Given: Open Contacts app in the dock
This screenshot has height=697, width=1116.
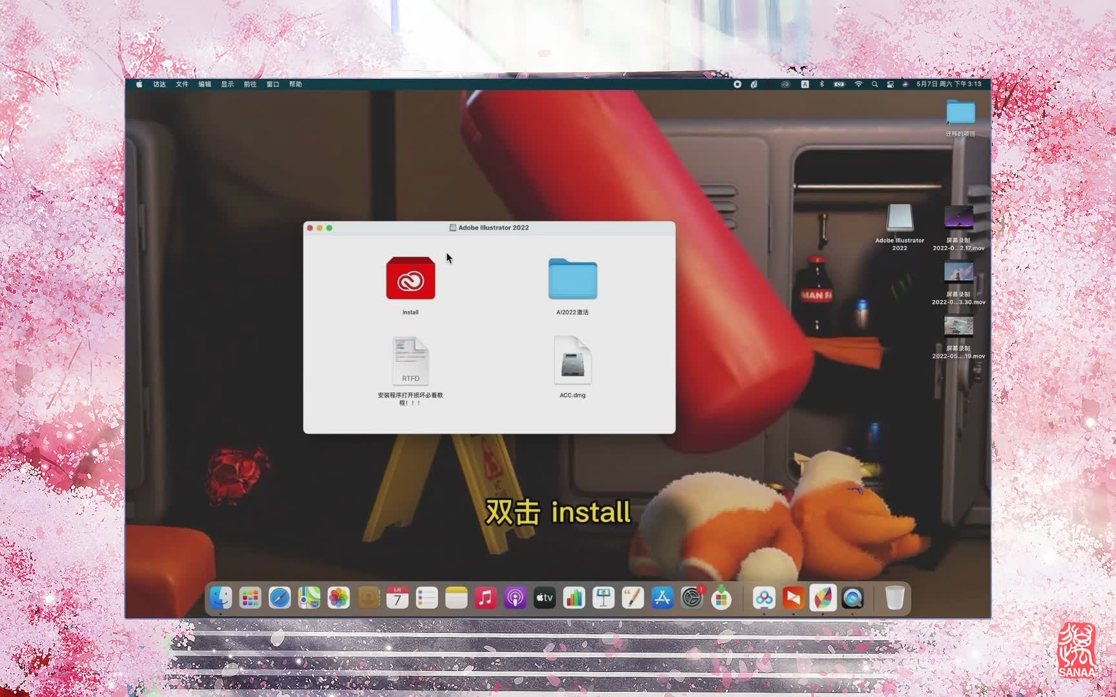Looking at the screenshot, I should [368, 598].
